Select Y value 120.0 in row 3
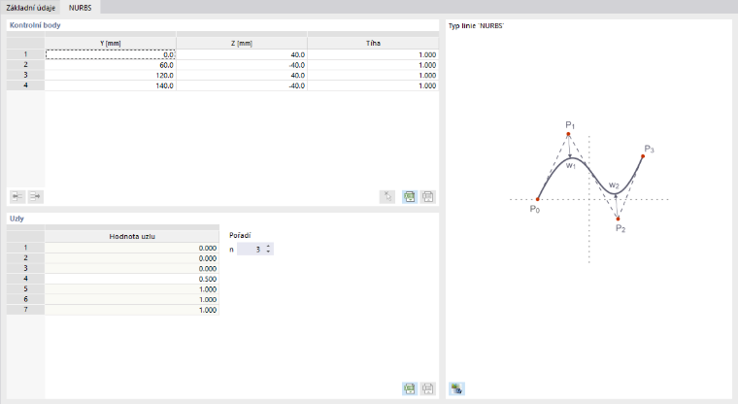 111,76
